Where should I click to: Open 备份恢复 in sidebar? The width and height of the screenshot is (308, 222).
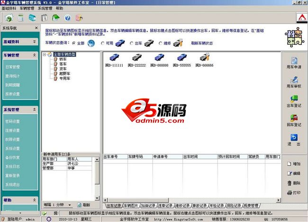click(13, 158)
